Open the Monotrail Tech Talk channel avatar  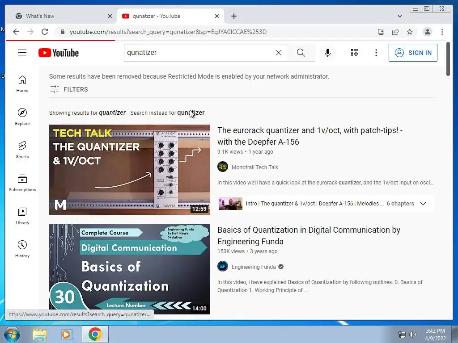tap(223, 167)
